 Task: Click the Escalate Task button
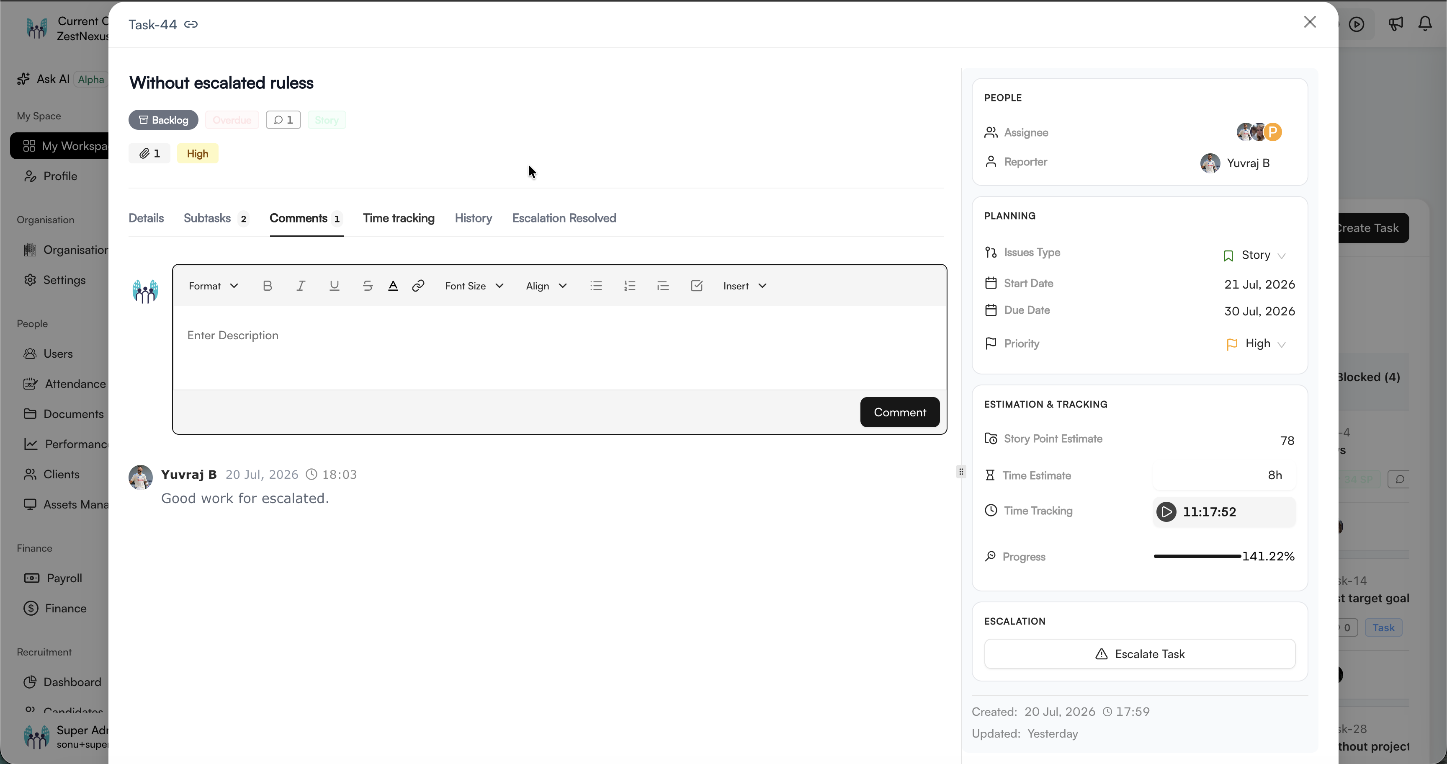[x=1140, y=654]
